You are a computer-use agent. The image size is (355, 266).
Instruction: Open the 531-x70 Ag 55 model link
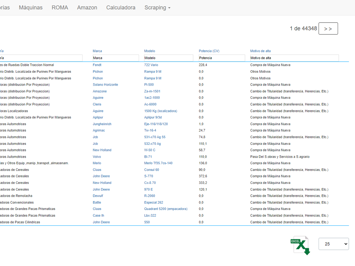[x=155, y=137]
